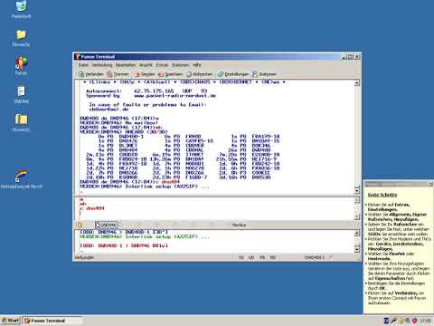Click scroll up arrow of the input pane

357,200
